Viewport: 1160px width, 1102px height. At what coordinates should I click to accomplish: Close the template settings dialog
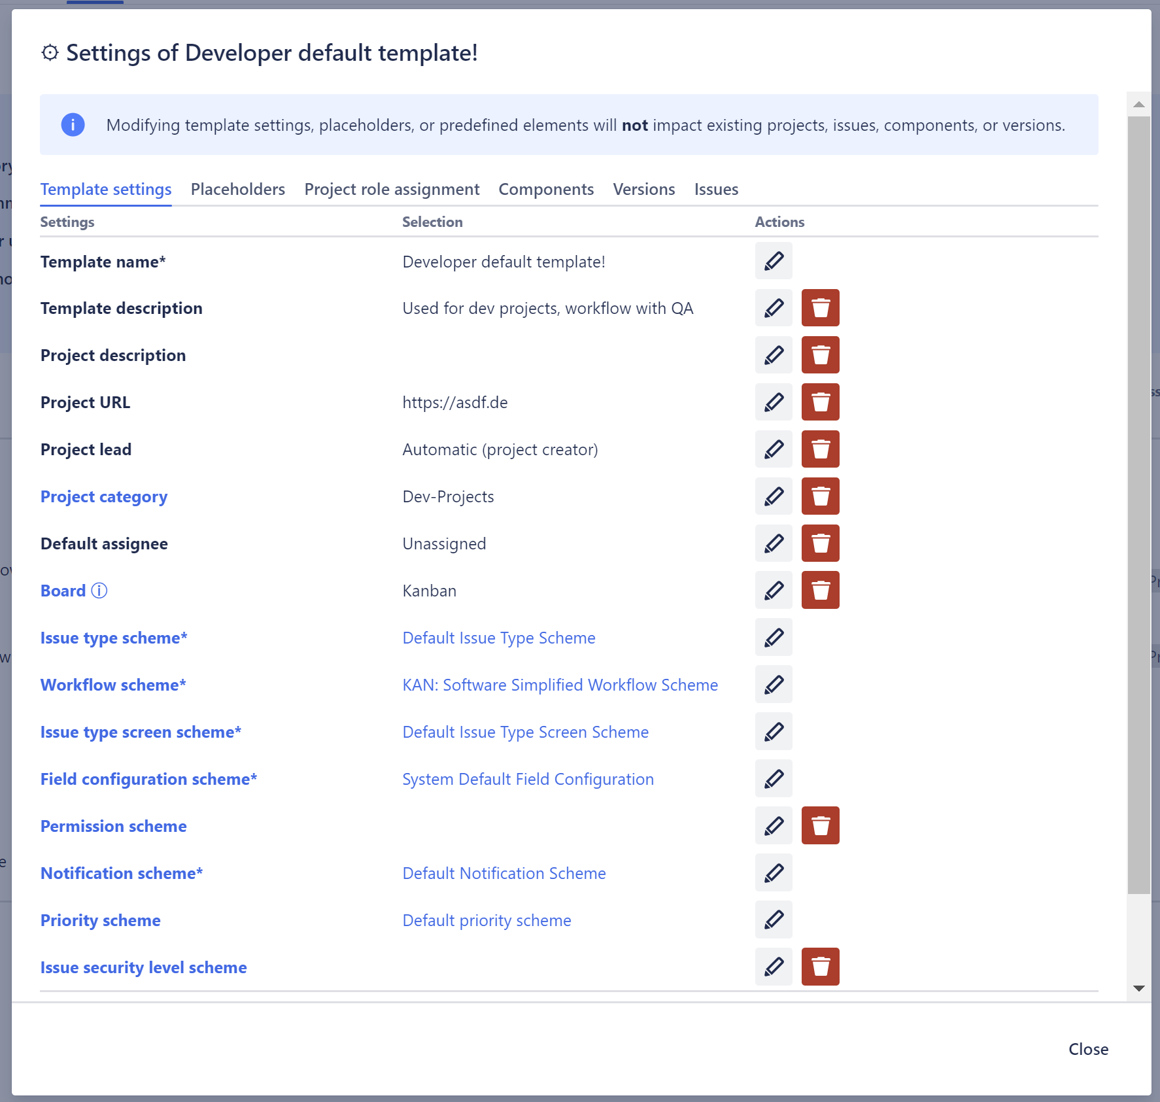[x=1087, y=1049]
